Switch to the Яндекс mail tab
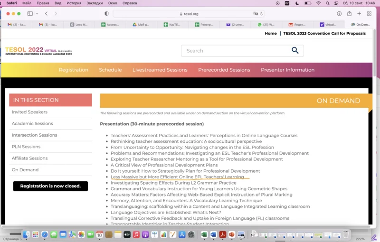380x242 pixels. pos(298,25)
